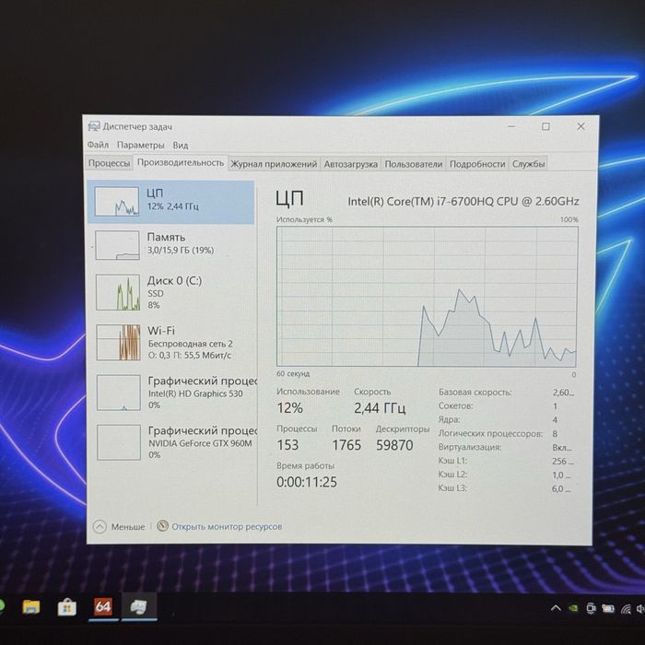Select the ЦП performance entry
645x645 pixels.
tap(171, 202)
